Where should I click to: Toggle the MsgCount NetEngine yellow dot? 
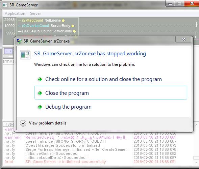(63, 20)
